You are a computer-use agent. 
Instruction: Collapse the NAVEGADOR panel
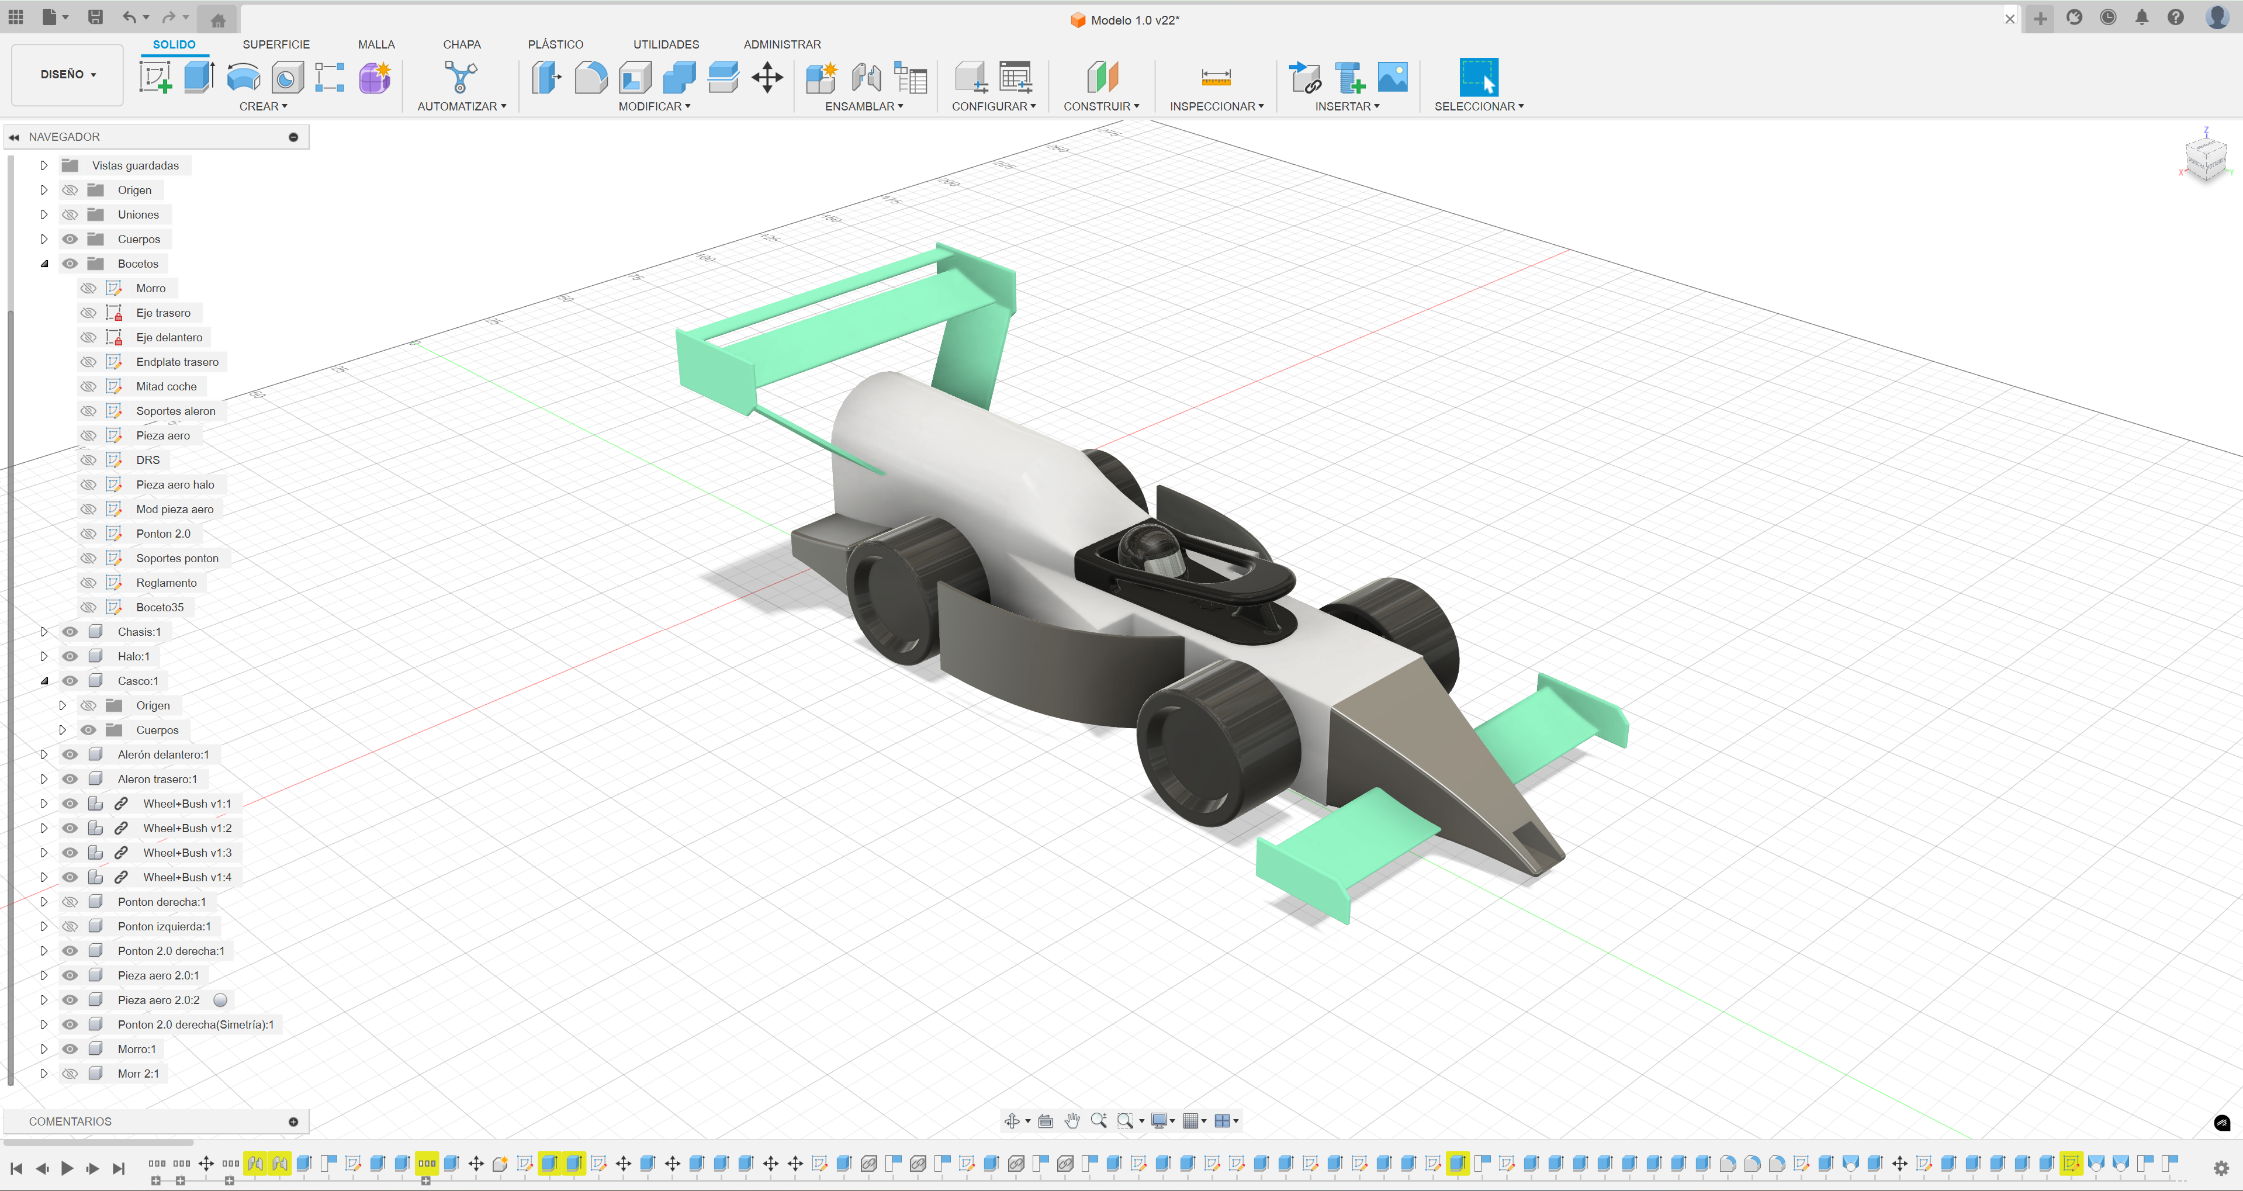[x=14, y=137]
